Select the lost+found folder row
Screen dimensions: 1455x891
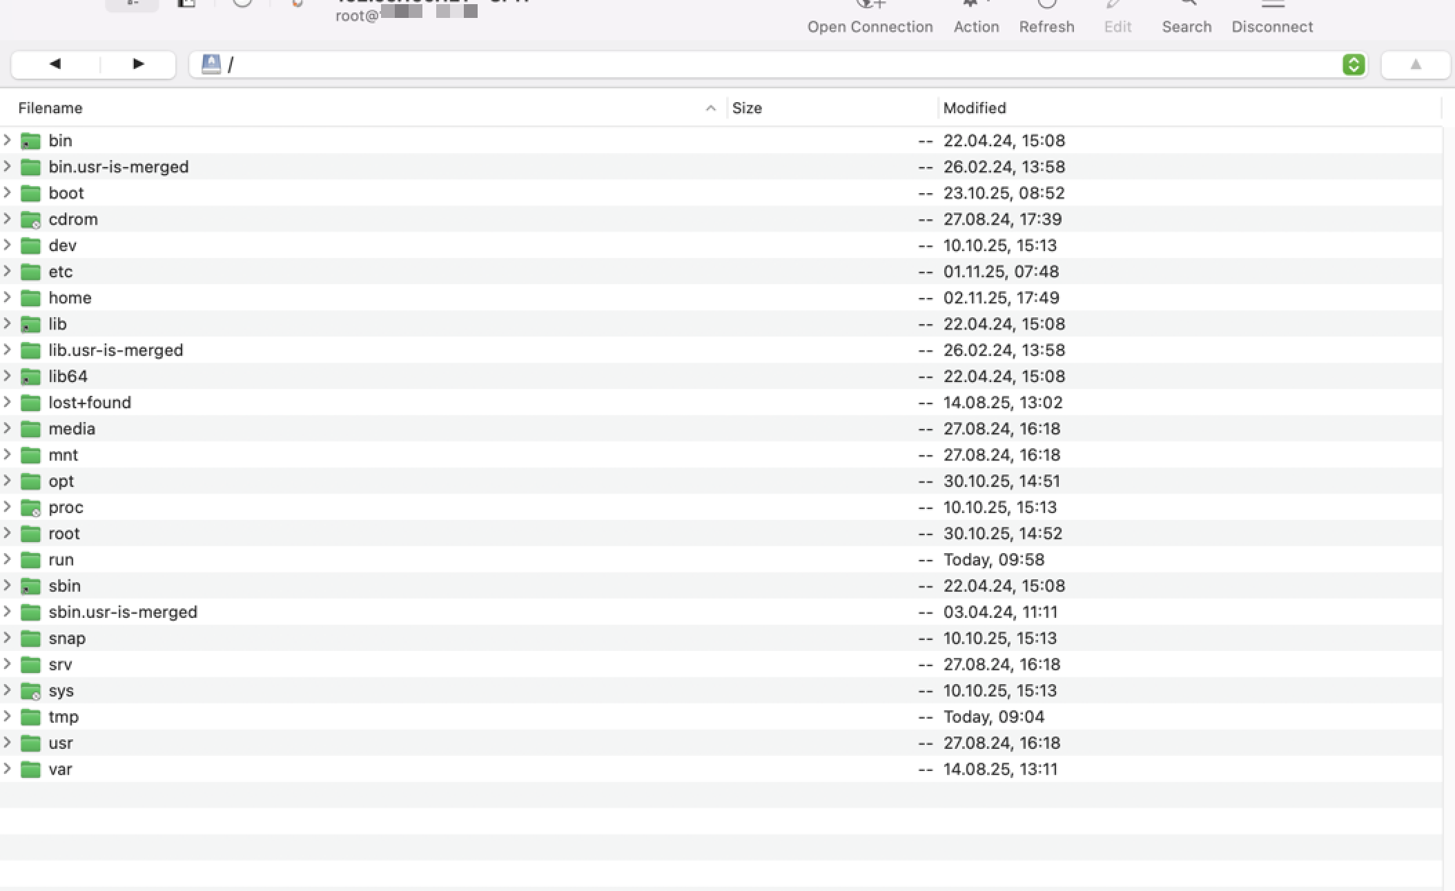coord(90,403)
